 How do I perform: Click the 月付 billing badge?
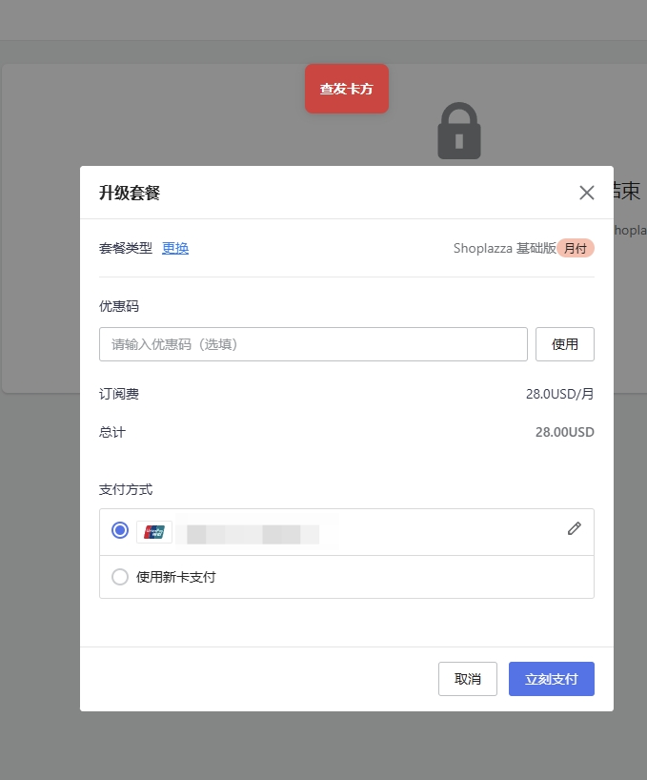pyautogui.click(x=576, y=248)
